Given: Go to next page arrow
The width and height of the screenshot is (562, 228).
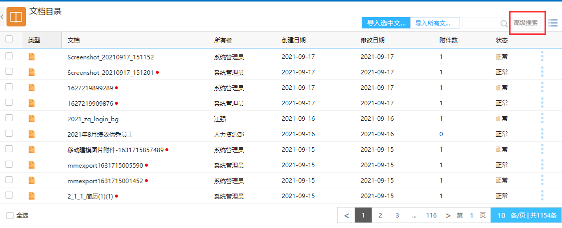Looking at the screenshot, I should pyautogui.click(x=448, y=216).
